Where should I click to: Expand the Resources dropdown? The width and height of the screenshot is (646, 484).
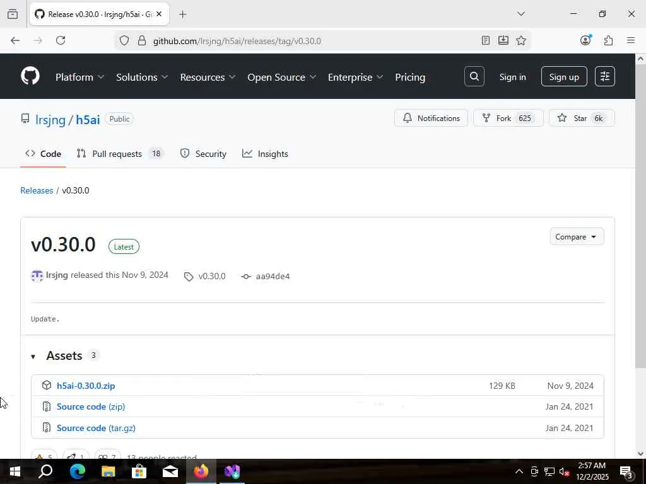(x=208, y=77)
